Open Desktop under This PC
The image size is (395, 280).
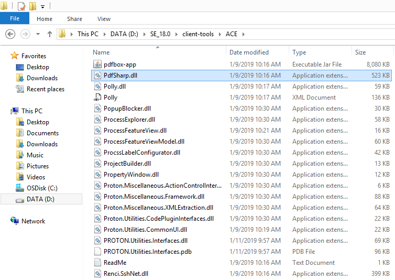tap(38, 122)
